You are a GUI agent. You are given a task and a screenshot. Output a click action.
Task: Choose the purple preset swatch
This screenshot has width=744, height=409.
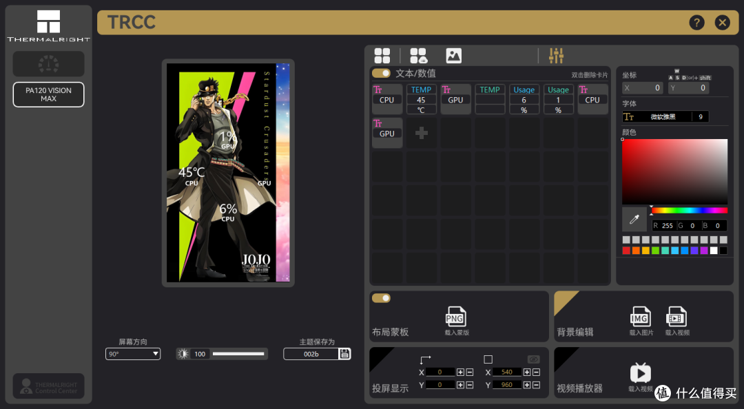[704, 251]
